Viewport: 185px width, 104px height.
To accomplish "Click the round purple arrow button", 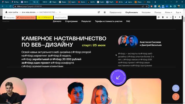I will pos(118,77).
